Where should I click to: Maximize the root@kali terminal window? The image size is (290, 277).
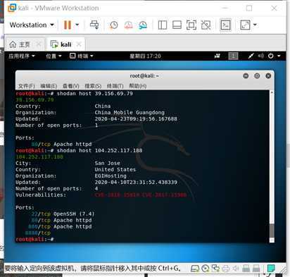point(257,76)
